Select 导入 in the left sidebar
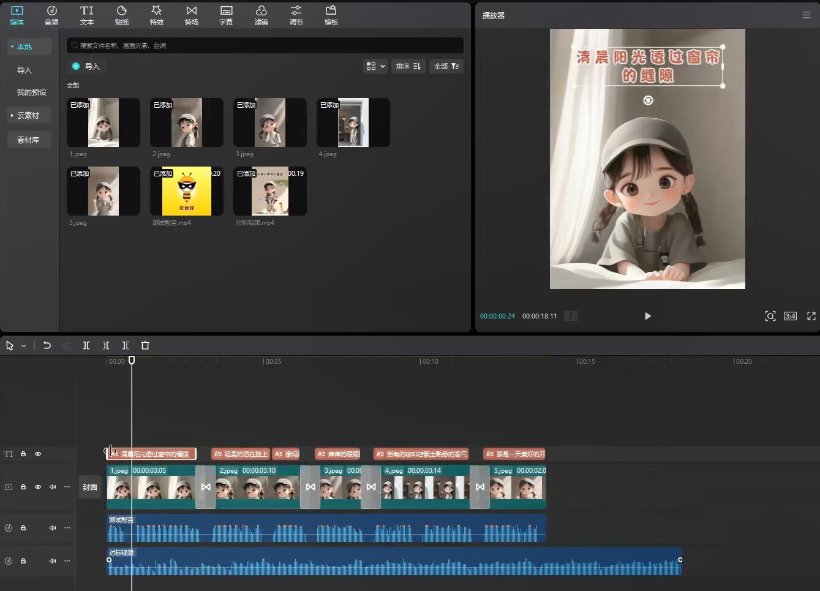 pyautogui.click(x=24, y=70)
